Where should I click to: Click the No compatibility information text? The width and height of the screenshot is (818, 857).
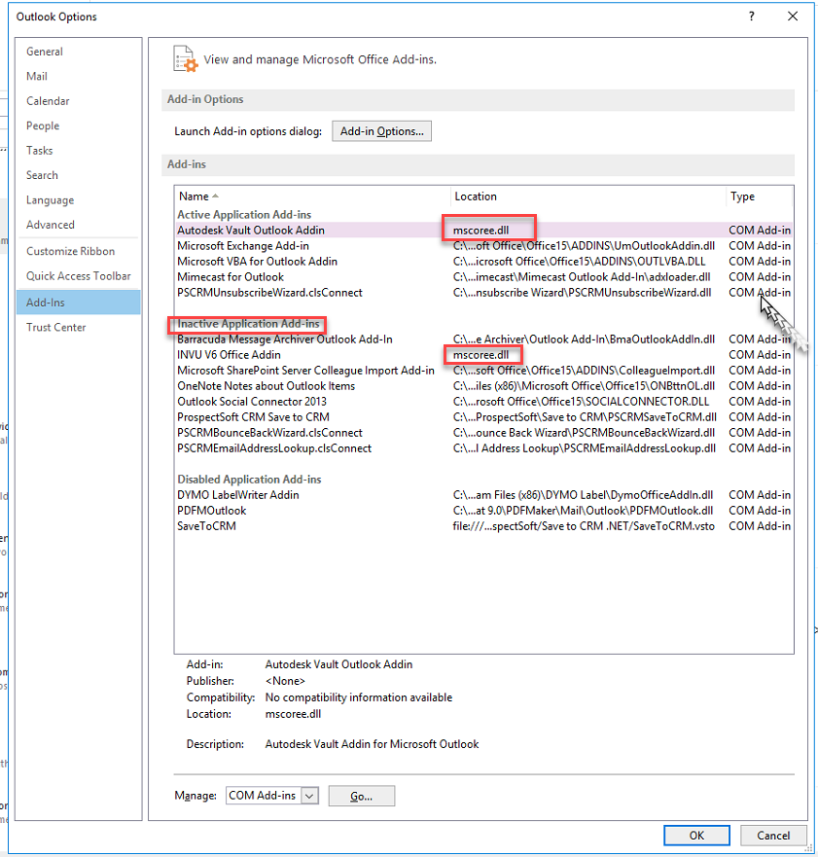point(359,697)
